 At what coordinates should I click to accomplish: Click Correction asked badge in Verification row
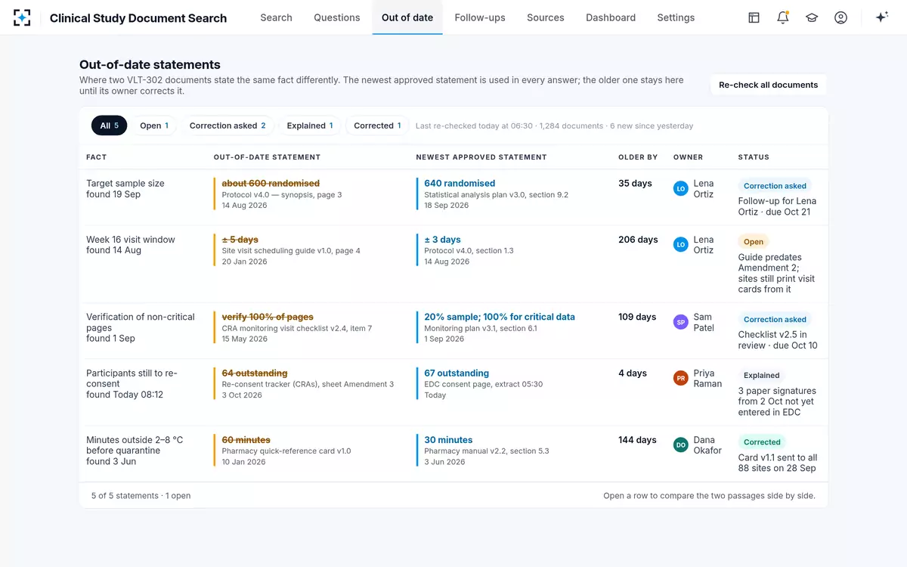[775, 320]
